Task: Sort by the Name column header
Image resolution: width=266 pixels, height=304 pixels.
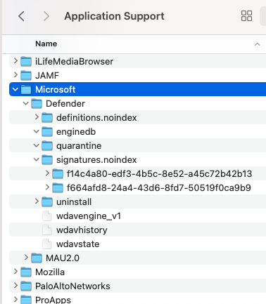Action: [x=46, y=44]
